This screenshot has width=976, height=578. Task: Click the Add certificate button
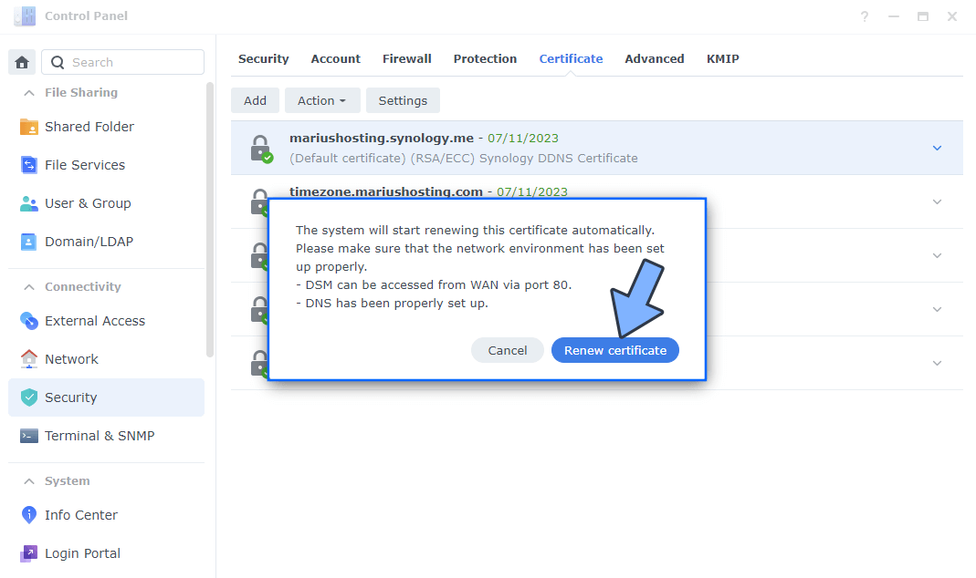click(256, 100)
